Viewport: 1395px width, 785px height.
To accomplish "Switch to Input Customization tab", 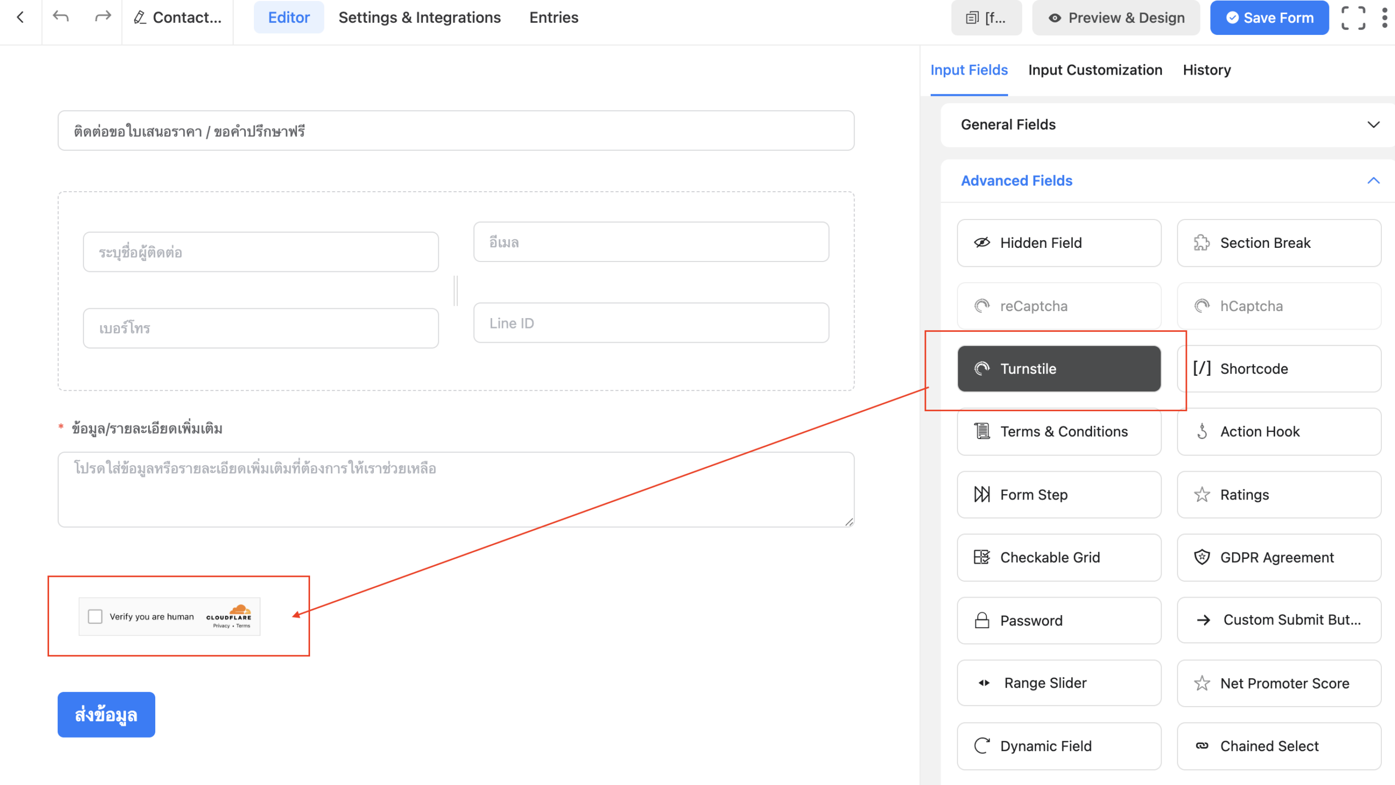I will click(1095, 70).
